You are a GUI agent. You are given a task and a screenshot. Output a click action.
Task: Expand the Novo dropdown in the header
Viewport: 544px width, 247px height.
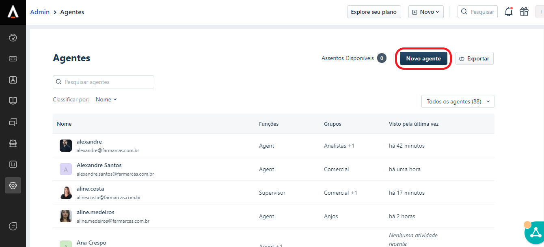[x=425, y=12]
